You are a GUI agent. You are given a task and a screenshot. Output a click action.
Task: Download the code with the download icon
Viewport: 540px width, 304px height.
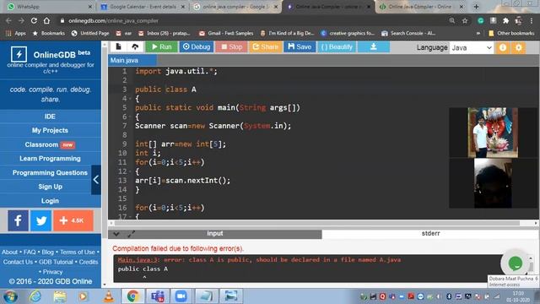coord(373,46)
